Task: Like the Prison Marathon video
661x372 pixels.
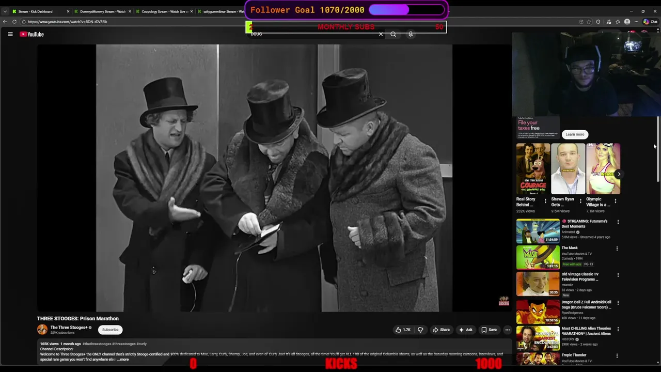Action: point(403,330)
